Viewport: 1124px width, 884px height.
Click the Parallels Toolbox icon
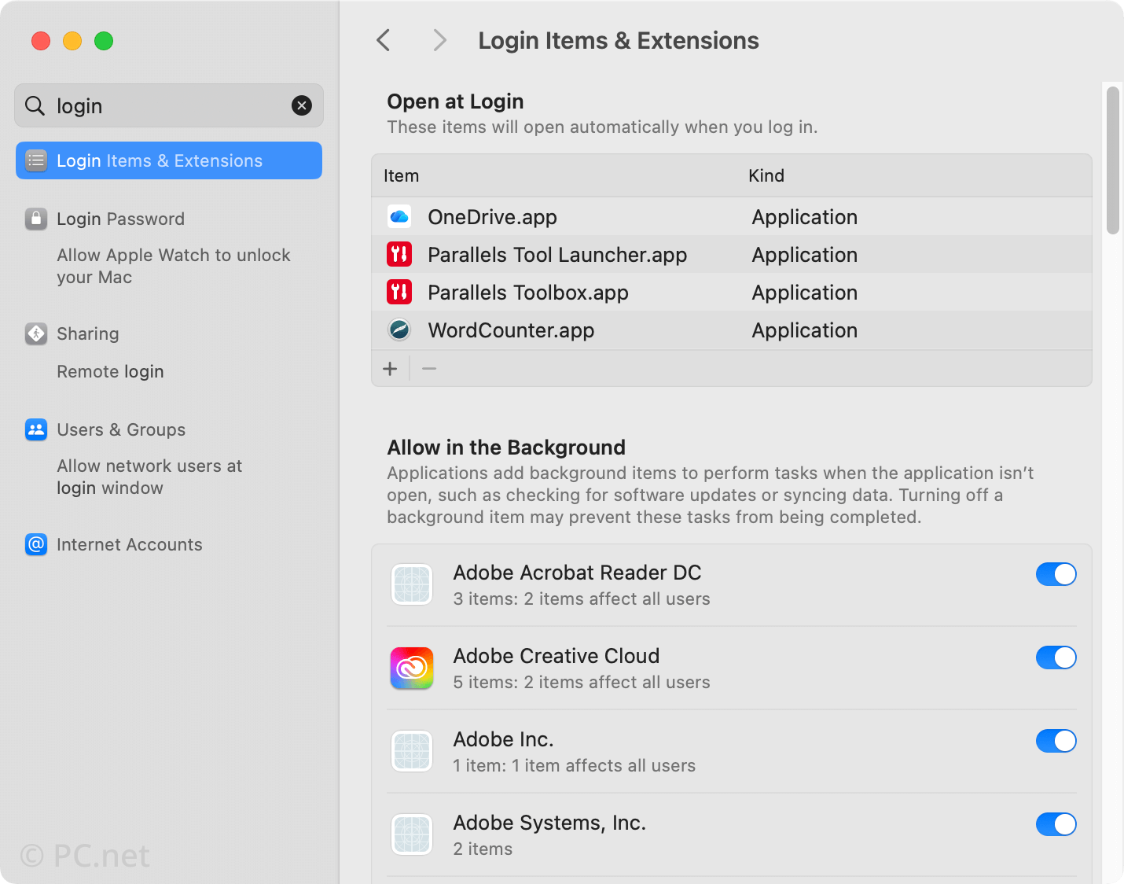click(399, 292)
